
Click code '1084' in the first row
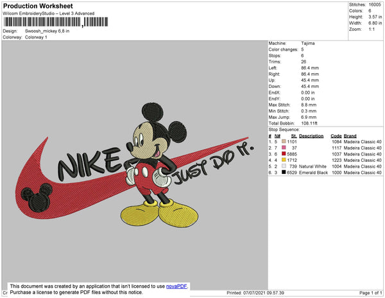click(x=337, y=142)
